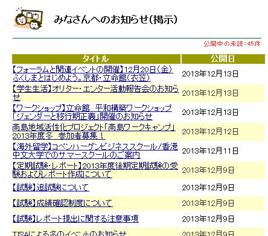The width and height of the screenshot is (268, 236).
Task: Open the TISAによる冬のイベントのお知らせ link
Action: tap(69, 234)
